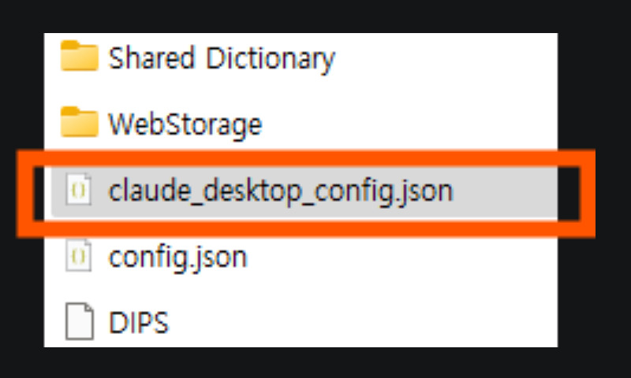Click empty row space right of WebStorage
This screenshot has width=631, height=378.
[410, 124]
